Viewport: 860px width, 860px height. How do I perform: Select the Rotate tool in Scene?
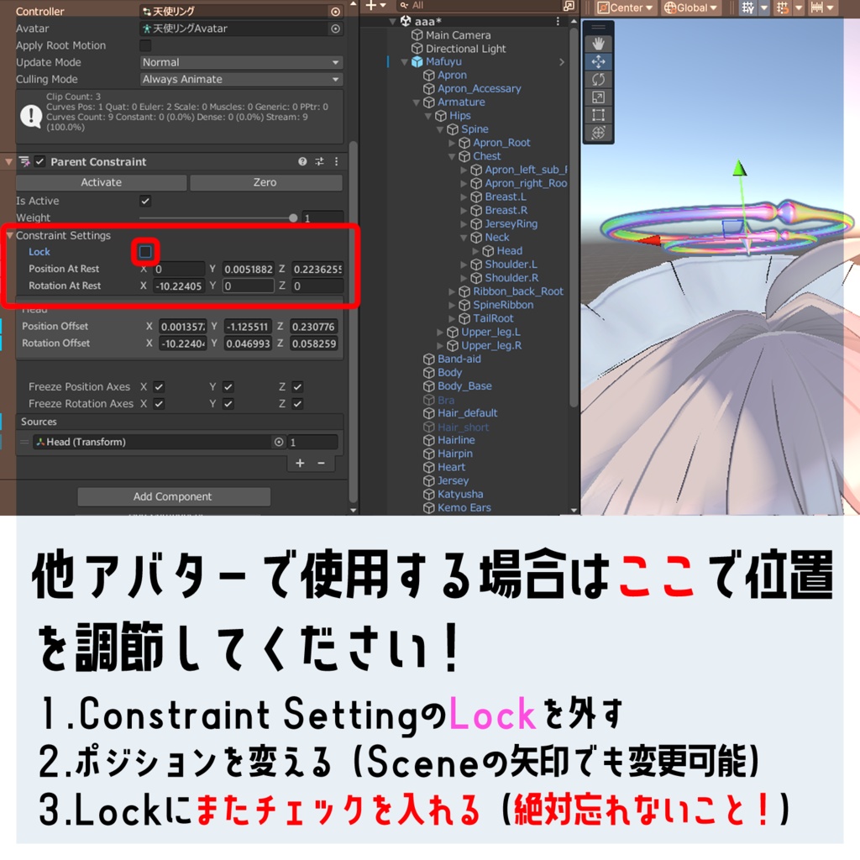pos(598,80)
